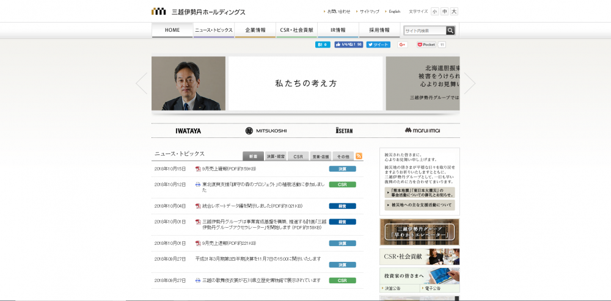Image resolution: width=611 pixels, height=301 pixels.
Task: Select the CSR news tab
Action: [x=298, y=156]
